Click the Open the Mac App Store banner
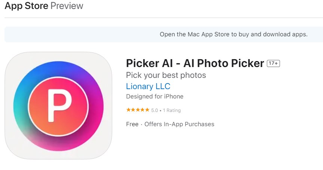This screenshot has width=323, height=170. click(x=234, y=34)
